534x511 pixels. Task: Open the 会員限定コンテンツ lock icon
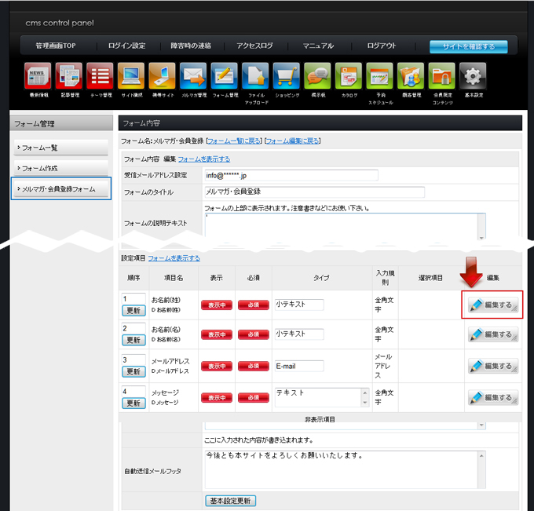[442, 77]
